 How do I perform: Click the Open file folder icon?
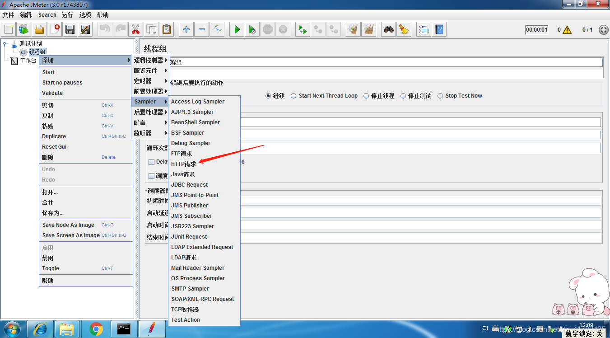[x=39, y=30]
